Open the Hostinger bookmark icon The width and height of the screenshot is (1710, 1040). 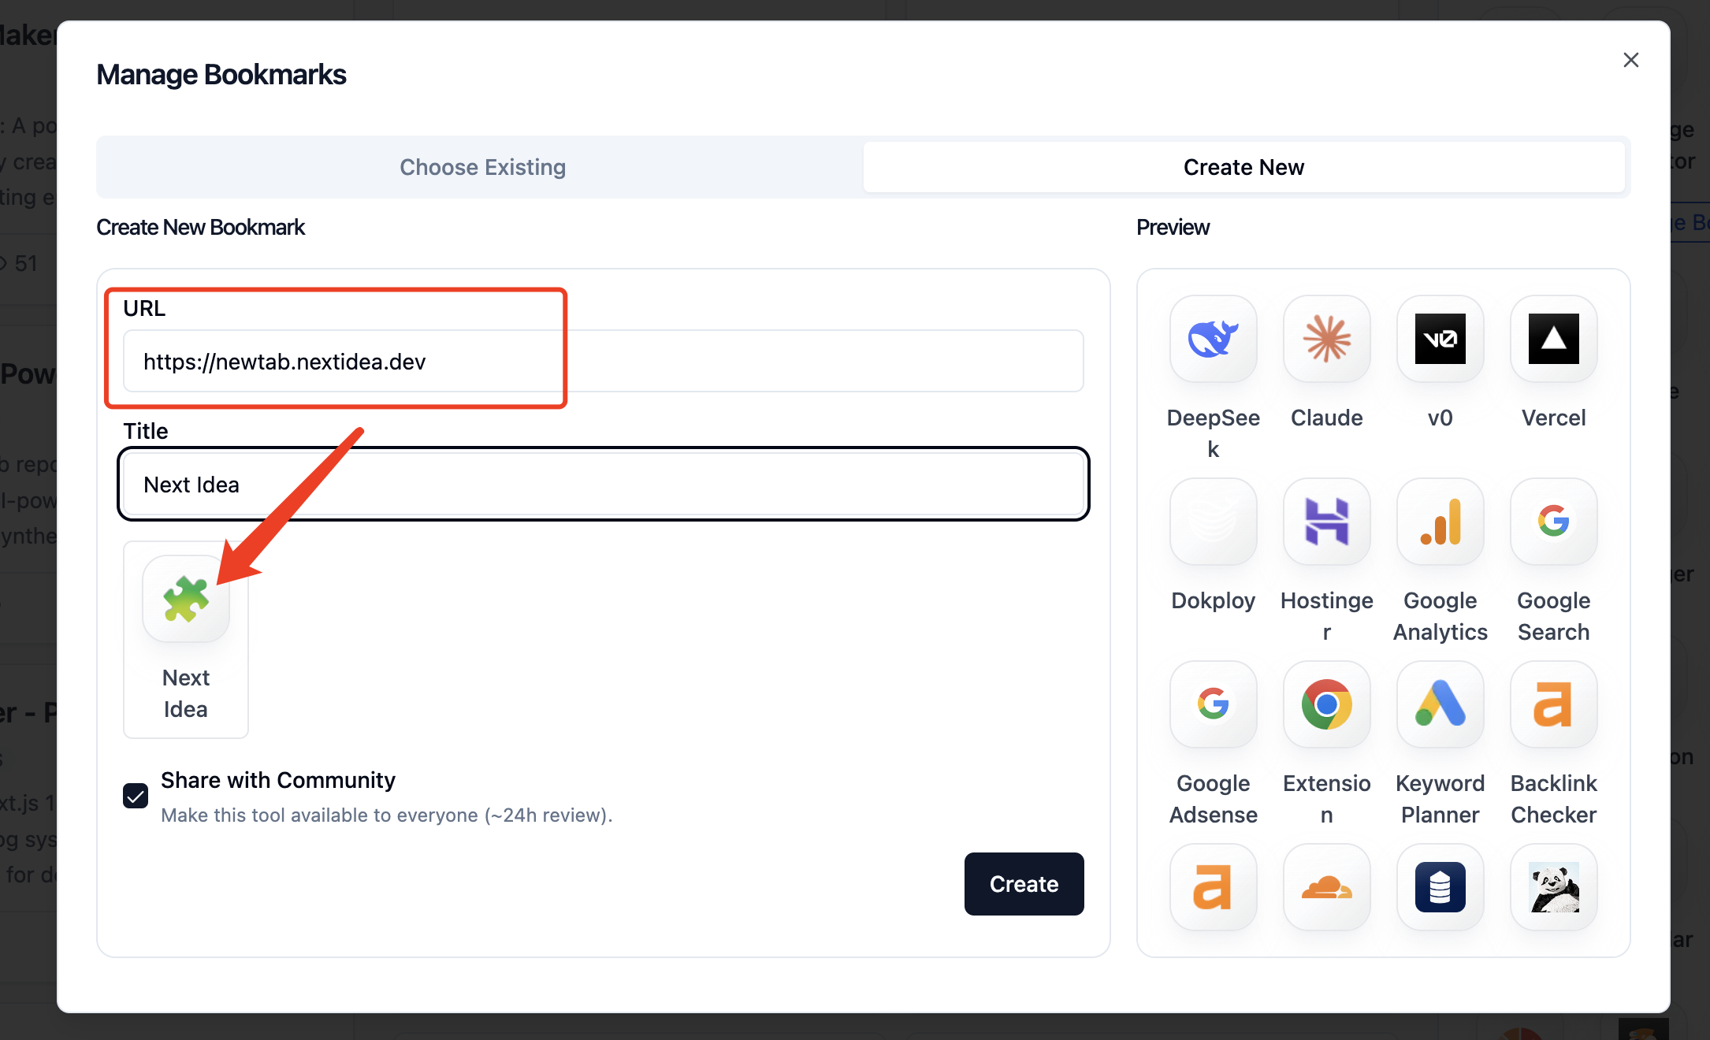pos(1326,522)
